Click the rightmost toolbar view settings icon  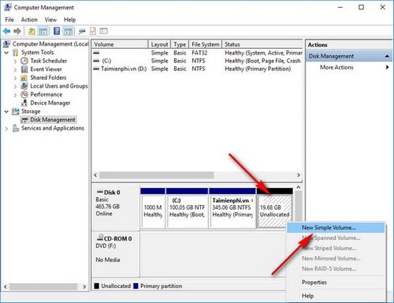click(104, 31)
